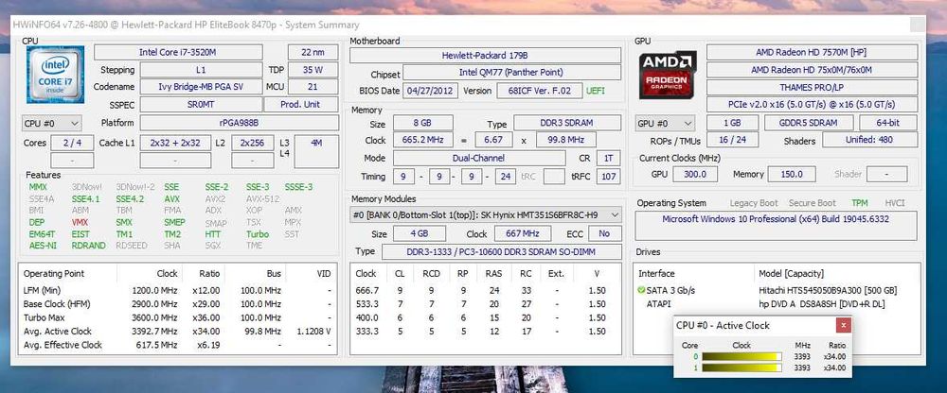Click the RDRAND feature label

coord(88,246)
